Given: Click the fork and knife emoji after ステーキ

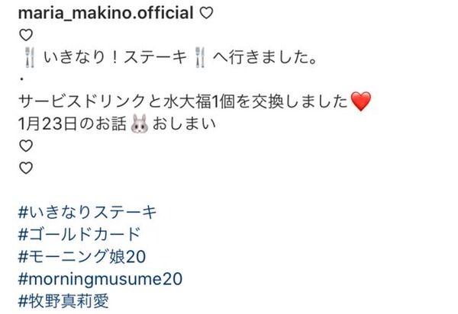Looking at the screenshot, I should click(x=200, y=57).
